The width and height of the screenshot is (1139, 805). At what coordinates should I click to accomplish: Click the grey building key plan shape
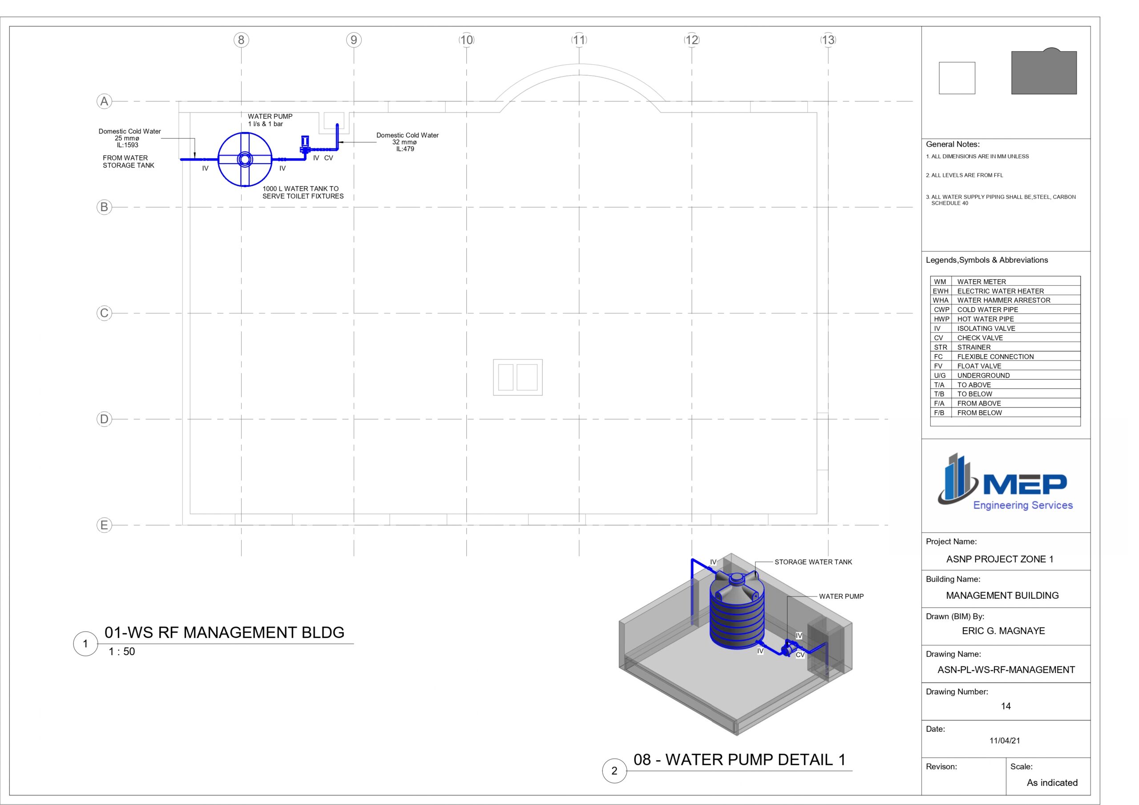tap(1044, 72)
